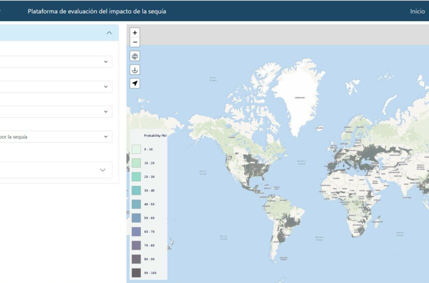The width and height of the screenshot is (429, 283).
Task: Go to Inicio in the top navigation
Action: click(x=417, y=11)
